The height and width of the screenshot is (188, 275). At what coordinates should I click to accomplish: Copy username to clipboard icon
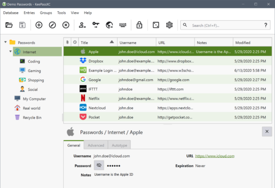click(x=82, y=25)
